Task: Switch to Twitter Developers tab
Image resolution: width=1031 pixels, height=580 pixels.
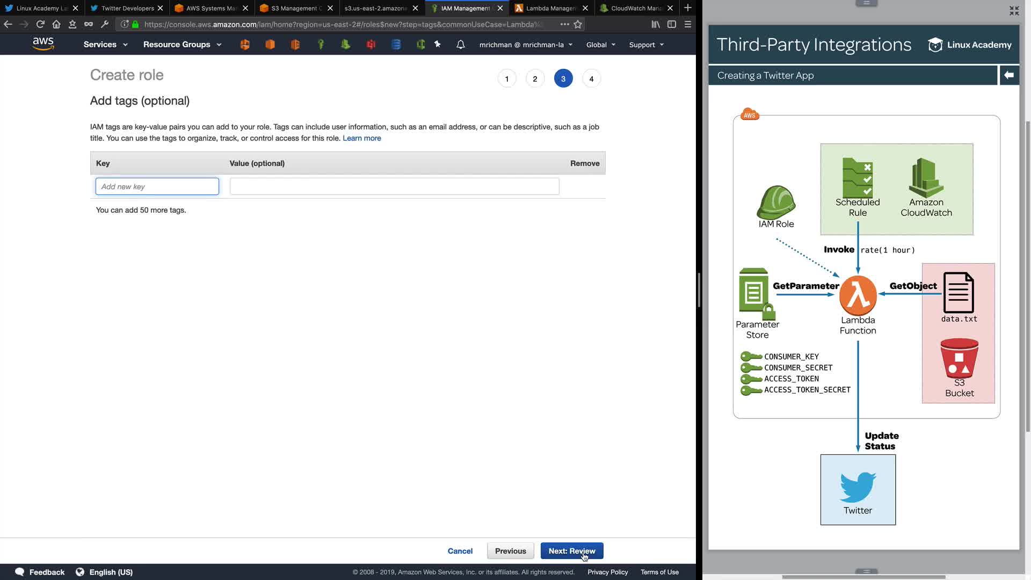Action: tap(127, 8)
